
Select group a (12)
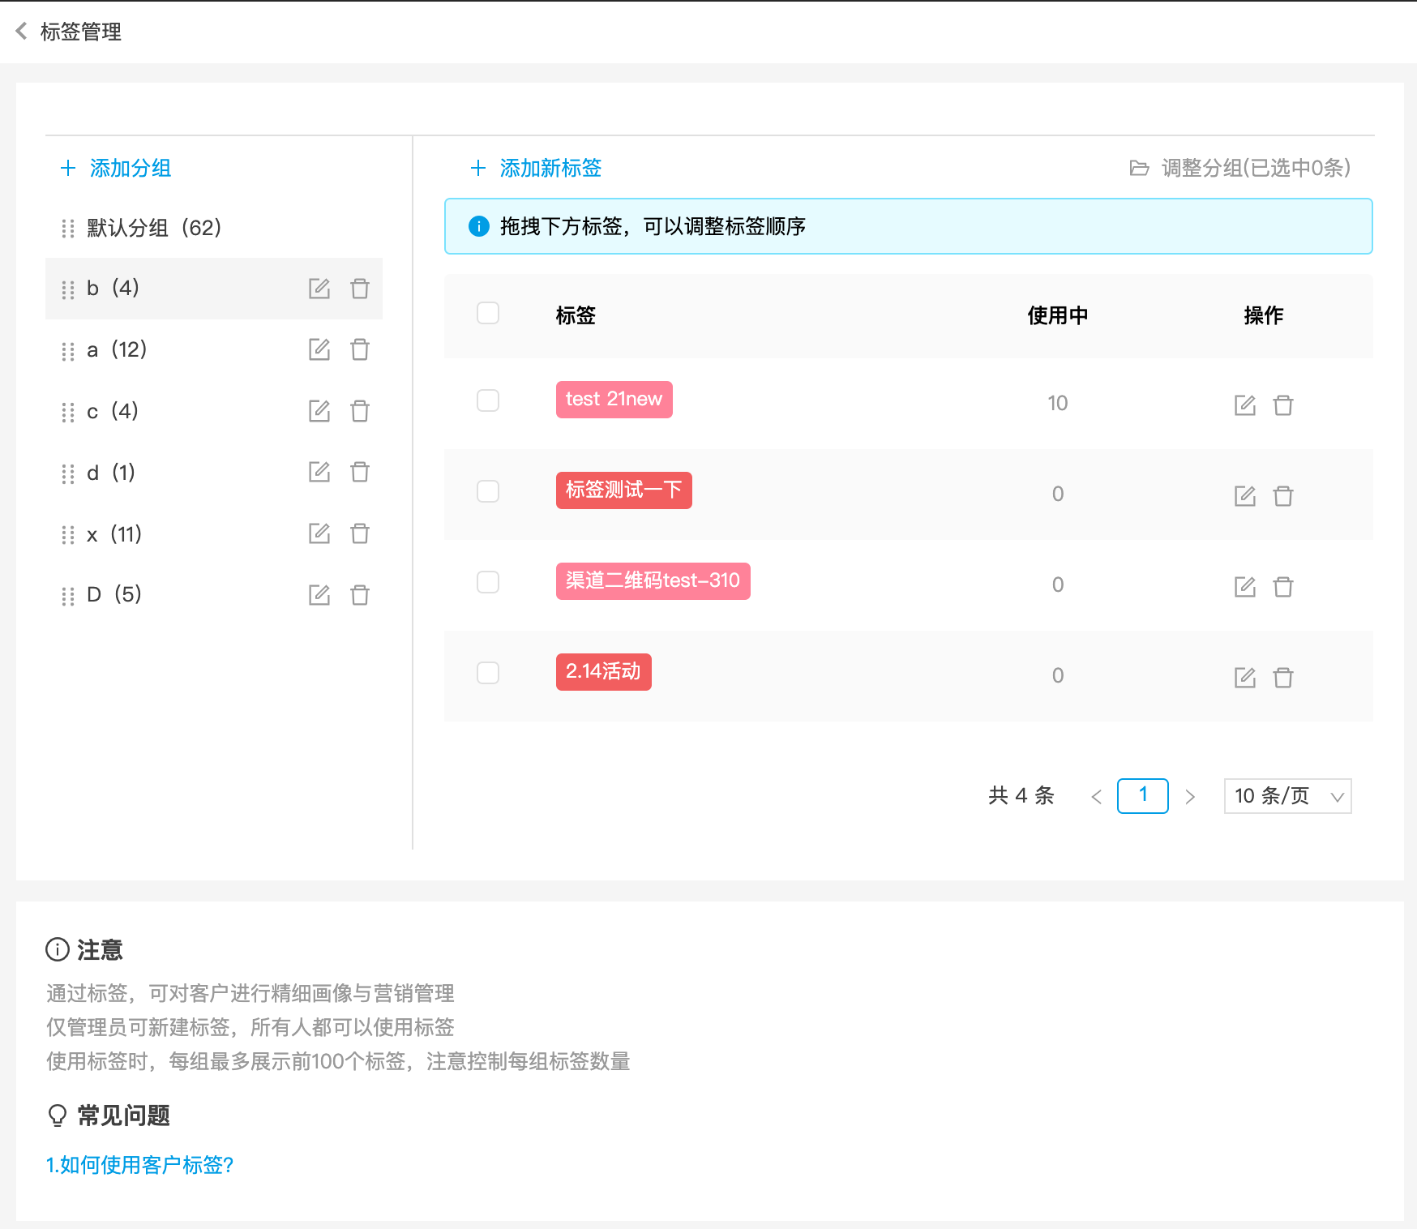pos(214,349)
